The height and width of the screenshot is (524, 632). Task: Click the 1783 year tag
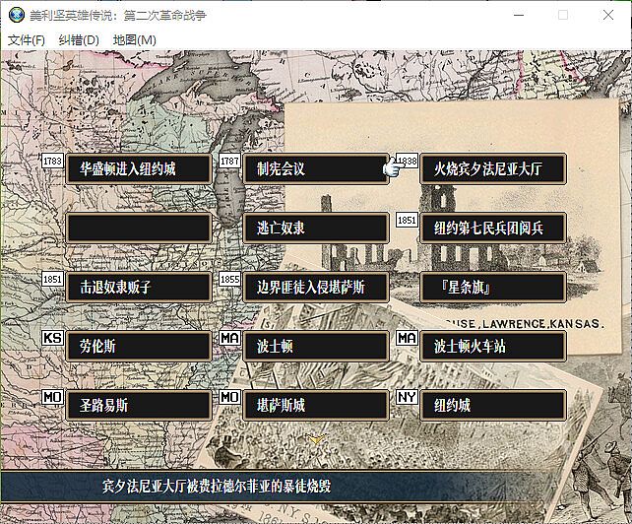pyautogui.click(x=52, y=161)
